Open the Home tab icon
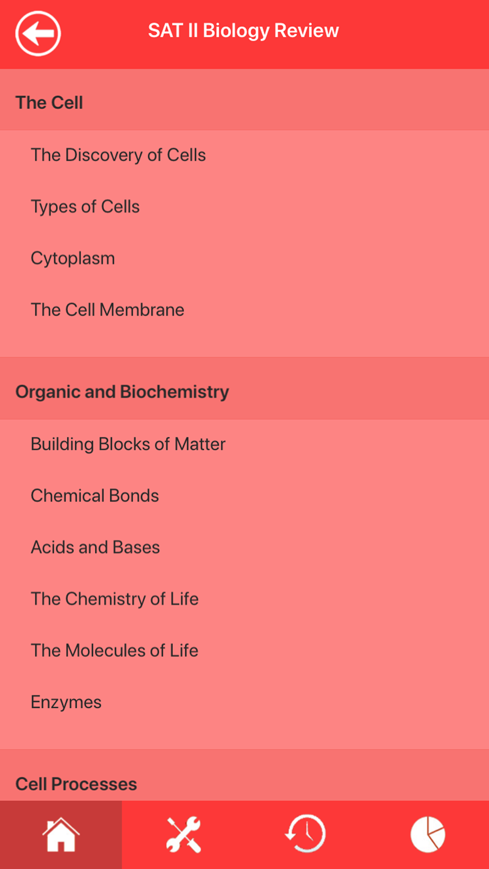This screenshot has height=869, width=489. click(61, 835)
